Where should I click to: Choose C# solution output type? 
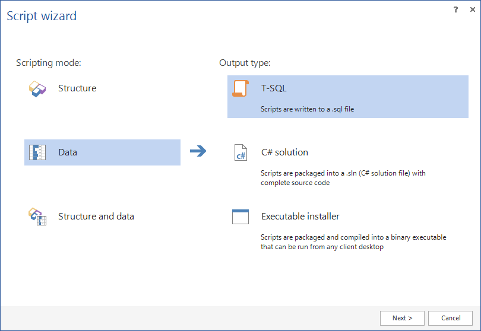click(x=284, y=152)
